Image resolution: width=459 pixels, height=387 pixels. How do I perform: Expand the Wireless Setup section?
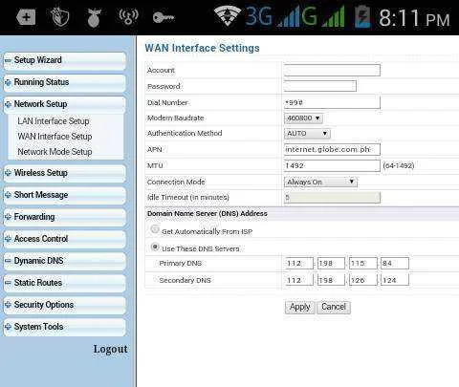65,173
